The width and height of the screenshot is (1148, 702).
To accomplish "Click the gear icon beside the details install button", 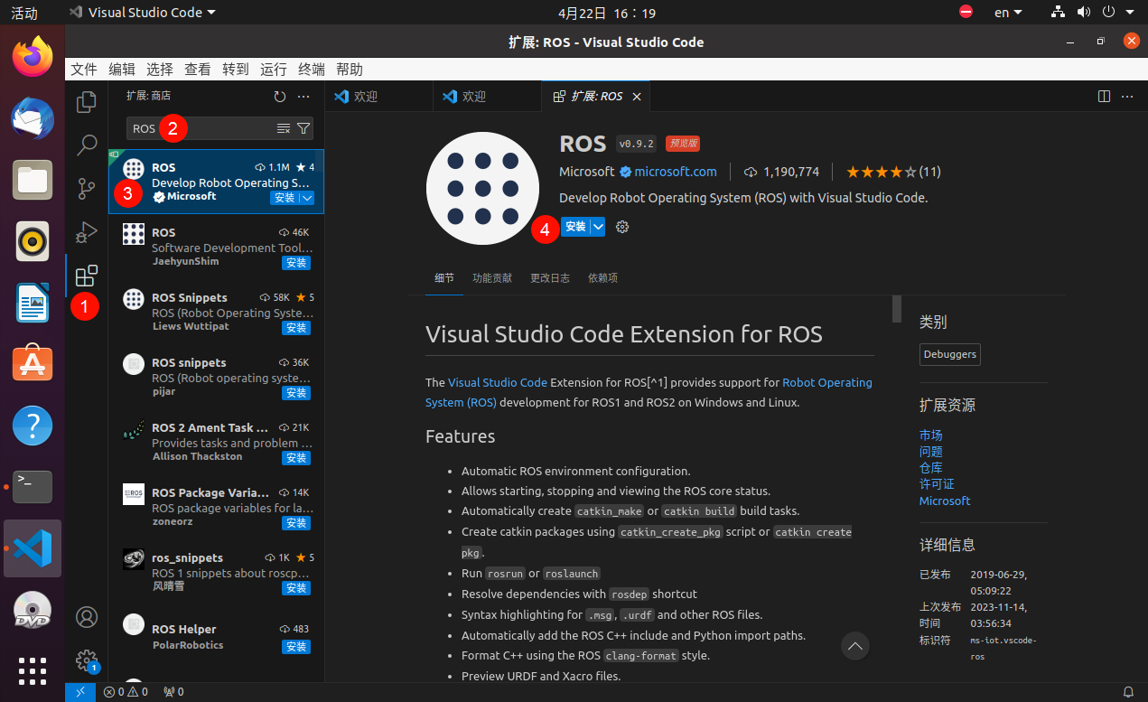I will point(622,227).
